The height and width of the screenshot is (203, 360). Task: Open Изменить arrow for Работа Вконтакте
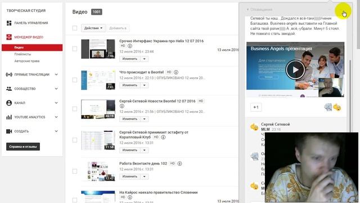click(145, 176)
